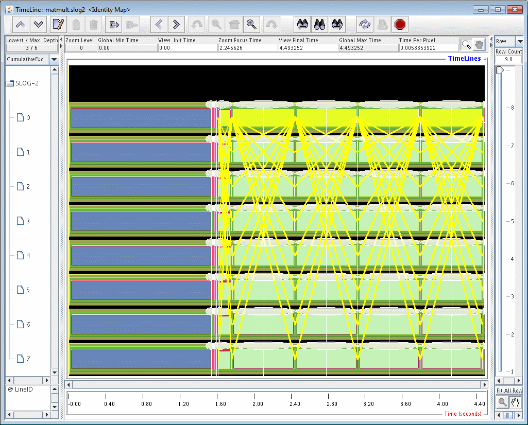This screenshot has width=528, height=425.
Task: Click the Row Count value field
Action: pos(508,60)
